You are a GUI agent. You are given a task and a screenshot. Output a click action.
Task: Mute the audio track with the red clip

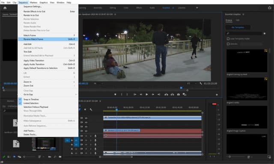click(86, 136)
